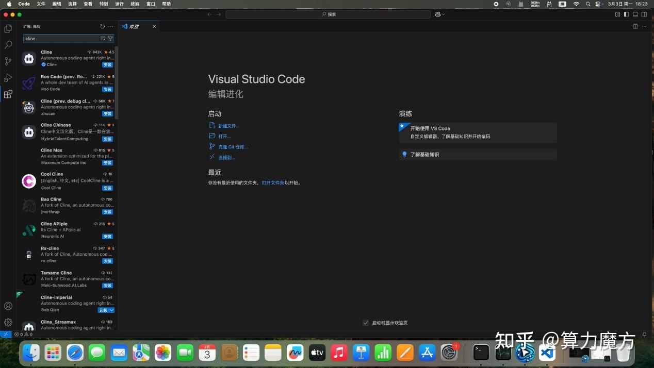
Task: Select the Source Control icon
Action: (x=8, y=61)
